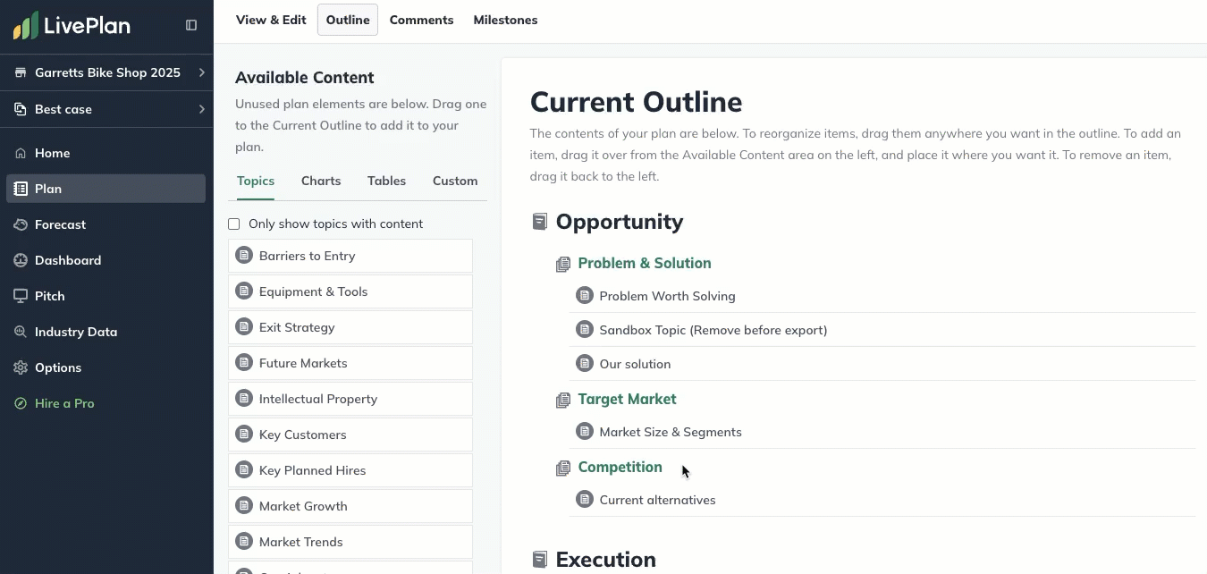Click the LivePlan logo icon
The image size is (1207, 574).
pyautogui.click(x=26, y=26)
